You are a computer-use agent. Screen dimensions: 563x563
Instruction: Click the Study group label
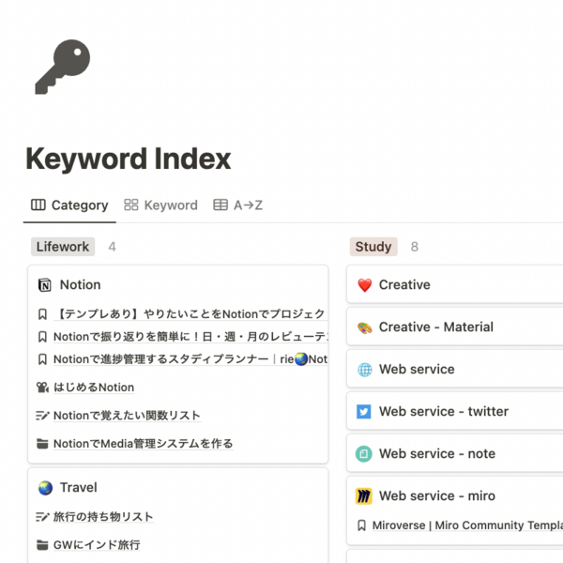373,247
